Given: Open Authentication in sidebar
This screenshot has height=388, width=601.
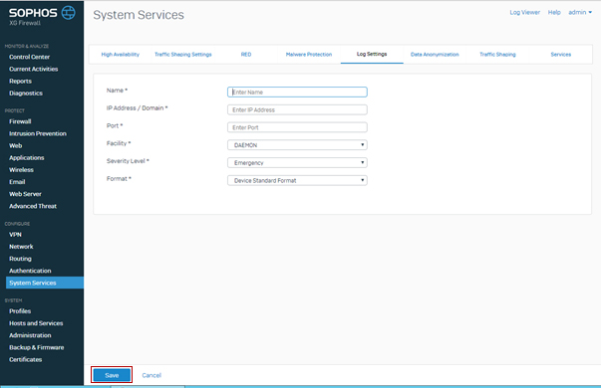Looking at the screenshot, I should coord(30,271).
